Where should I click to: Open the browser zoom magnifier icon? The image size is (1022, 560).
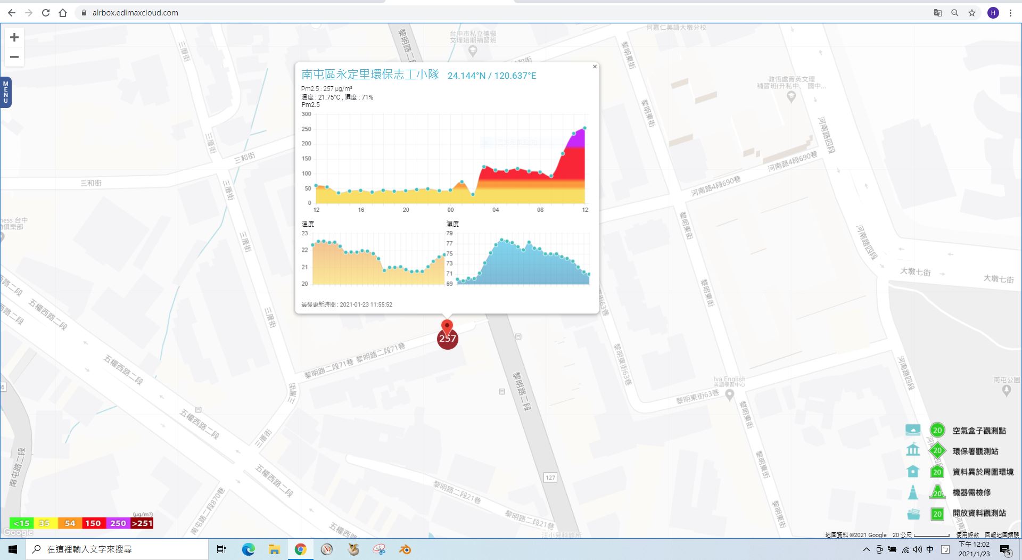(x=955, y=13)
